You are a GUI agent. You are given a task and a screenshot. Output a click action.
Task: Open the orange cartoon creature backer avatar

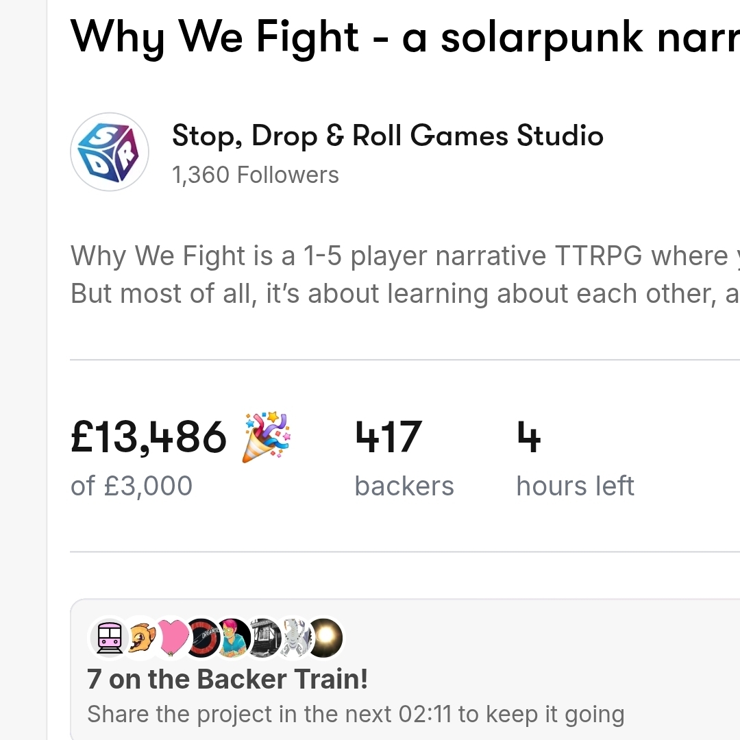142,637
